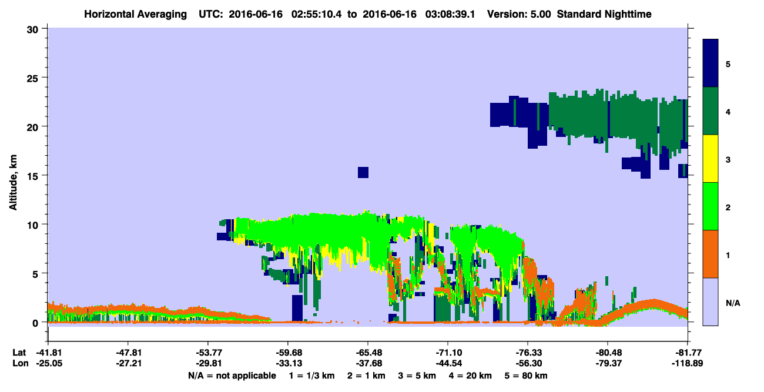Click the colorbar label '2'
Screen dimensions: 764x392
[729, 206]
